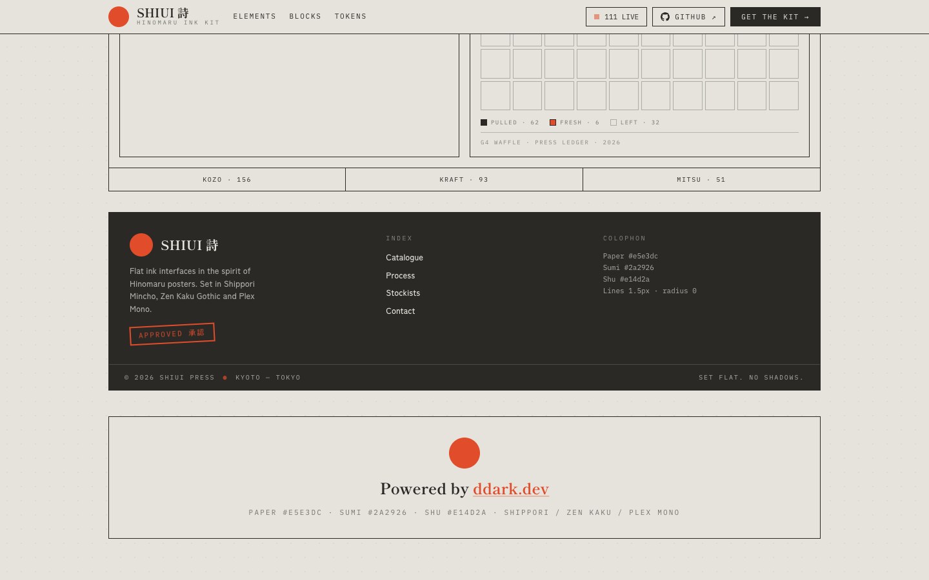929x580 pixels.
Task: Click the '© 2026 SHIUI PRESS' text
Action: click(x=170, y=378)
